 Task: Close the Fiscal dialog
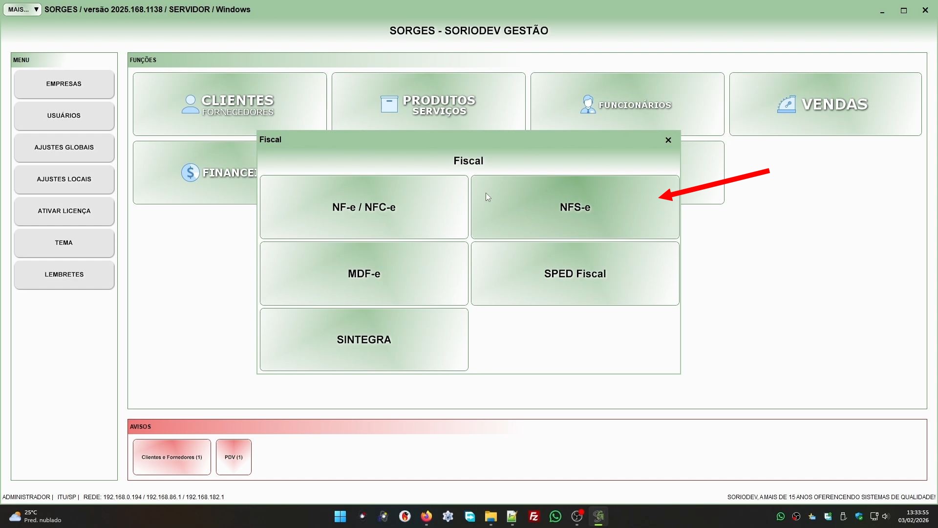point(668,140)
